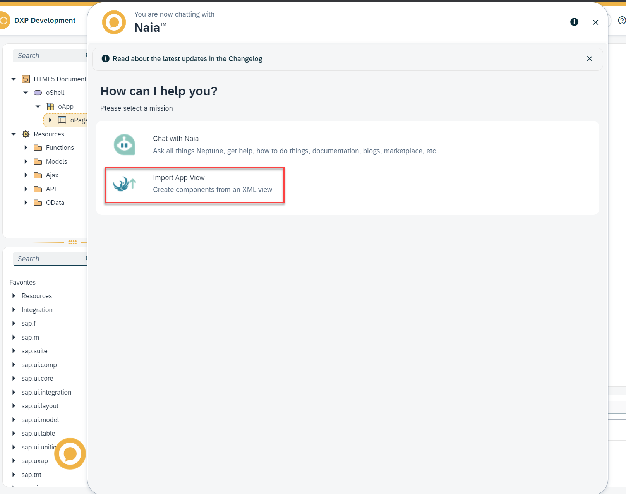The height and width of the screenshot is (494, 626).
Task: Open the Changelog updates message
Action: [187, 59]
